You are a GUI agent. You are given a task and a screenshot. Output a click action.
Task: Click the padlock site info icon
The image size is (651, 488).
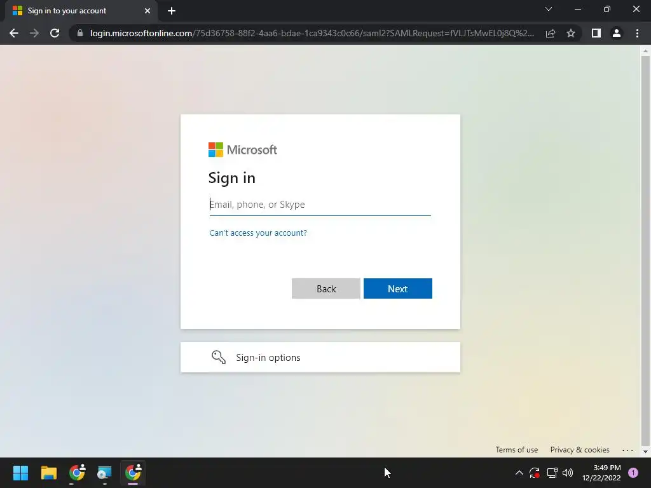coord(80,33)
